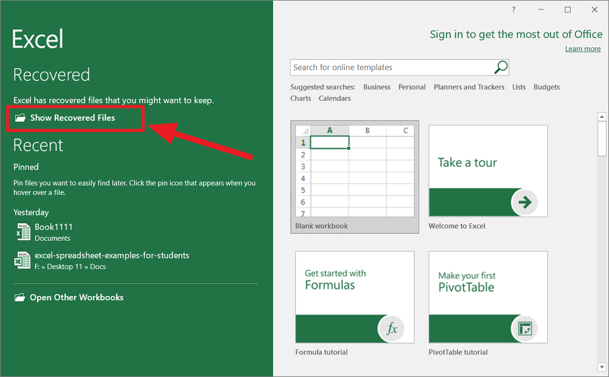Open Other Workbooks link
Screen dimensions: 609x377
coord(76,298)
